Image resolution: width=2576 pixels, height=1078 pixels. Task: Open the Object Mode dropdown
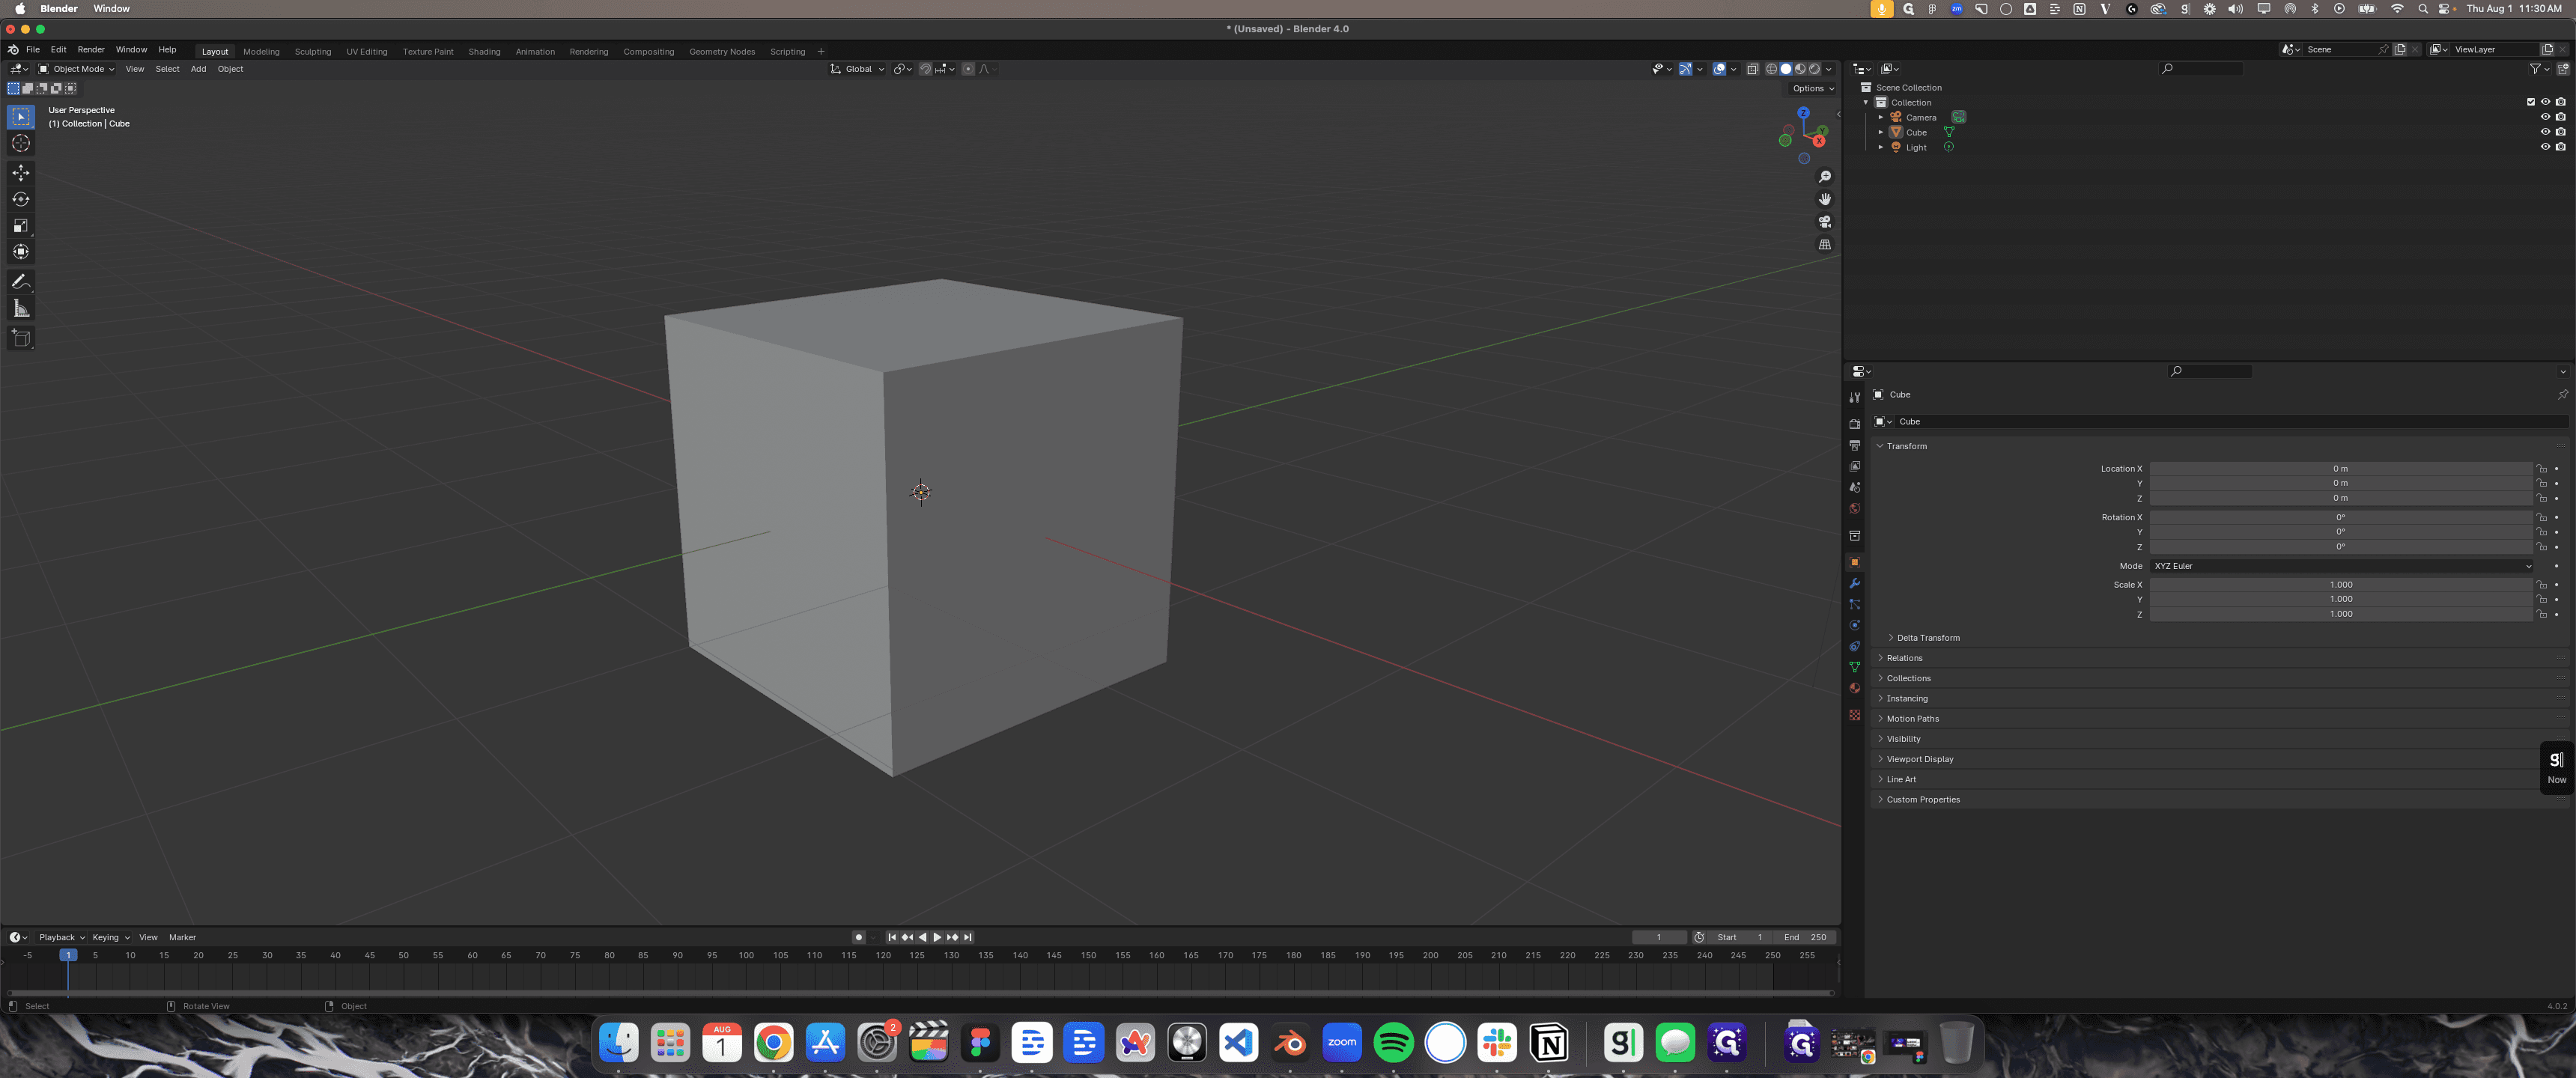pyautogui.click(x=76, y=69)
